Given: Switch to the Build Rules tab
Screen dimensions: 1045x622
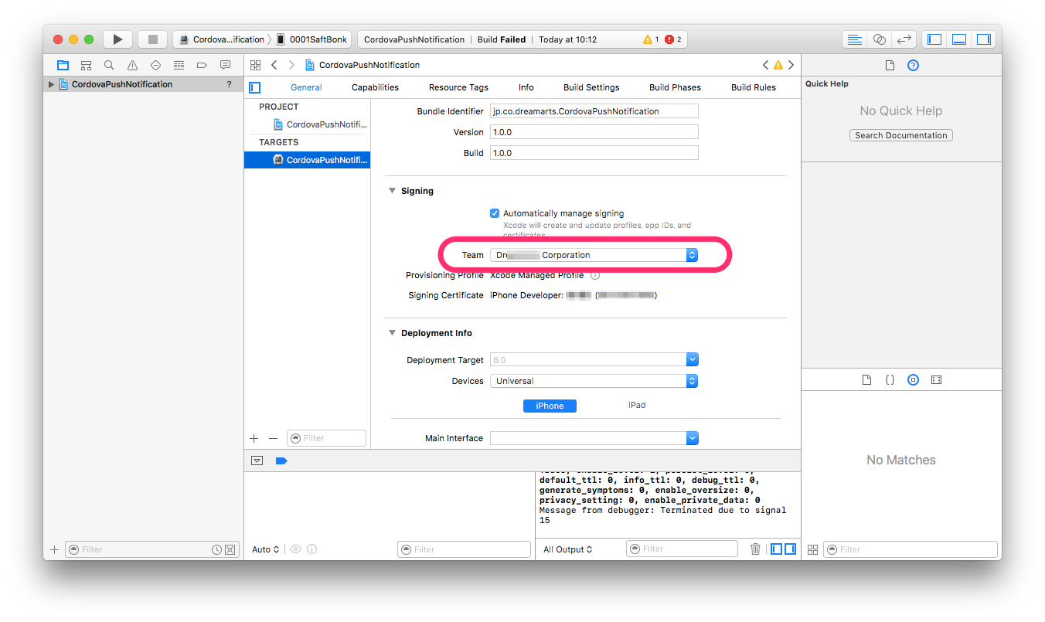Looking at the screenshot, I should 754,87.
